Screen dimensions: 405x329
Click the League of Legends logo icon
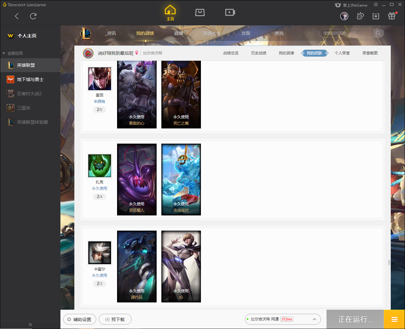86,33
